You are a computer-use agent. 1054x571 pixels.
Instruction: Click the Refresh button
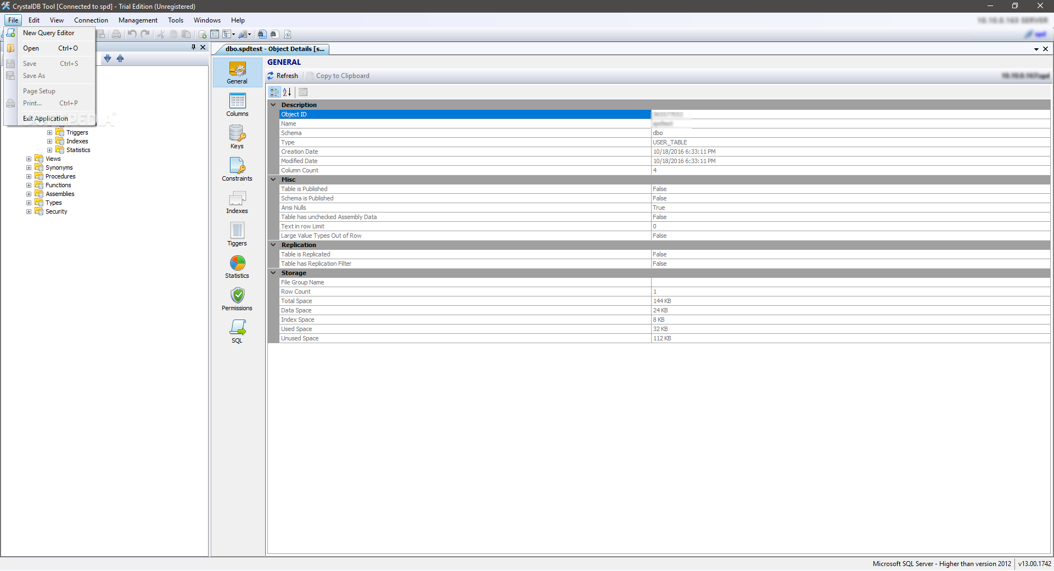tap(283, 76)
